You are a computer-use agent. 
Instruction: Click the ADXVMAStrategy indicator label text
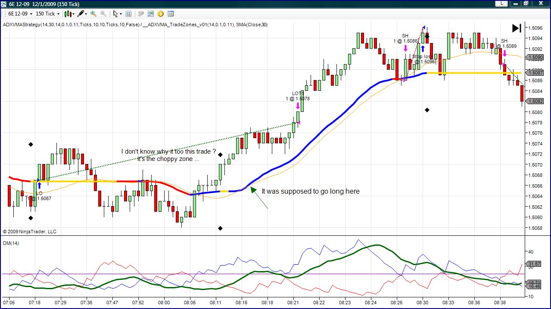pos(71,25)
